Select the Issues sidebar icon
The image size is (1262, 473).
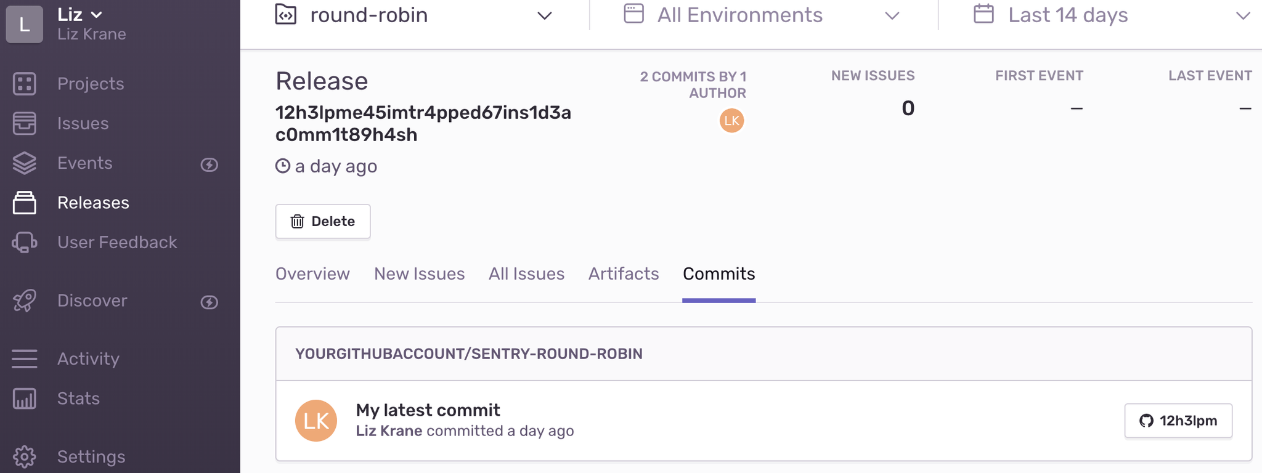pos(24,123)
